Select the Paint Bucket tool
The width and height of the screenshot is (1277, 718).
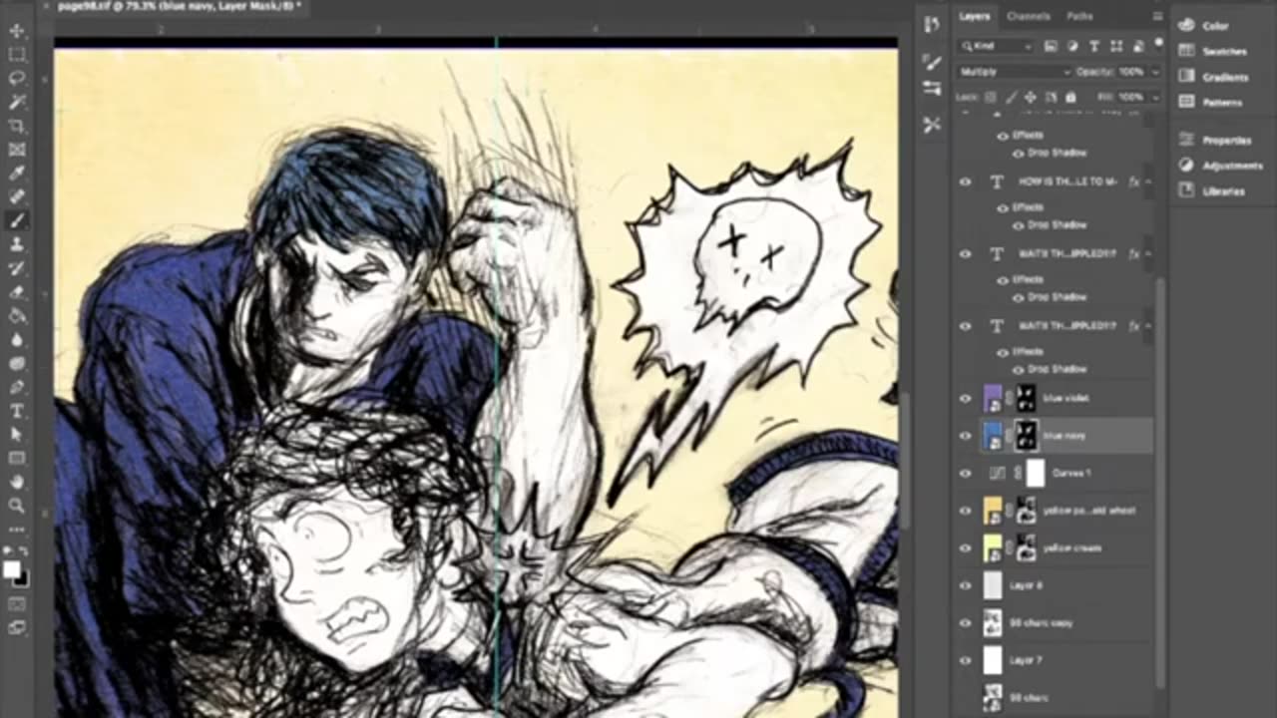click(x=17, y=316)
